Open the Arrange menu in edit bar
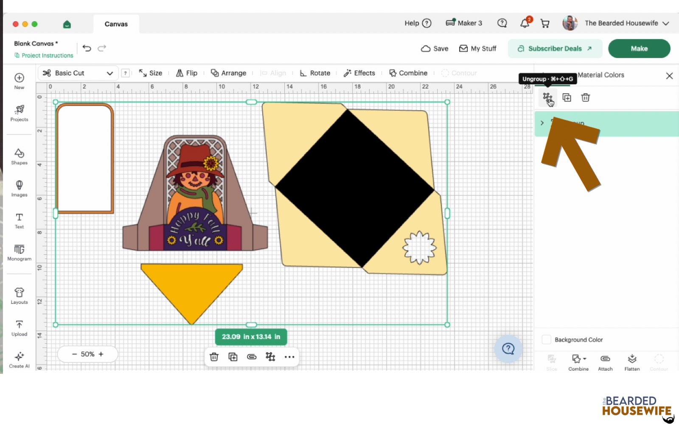 pos(229,73)
